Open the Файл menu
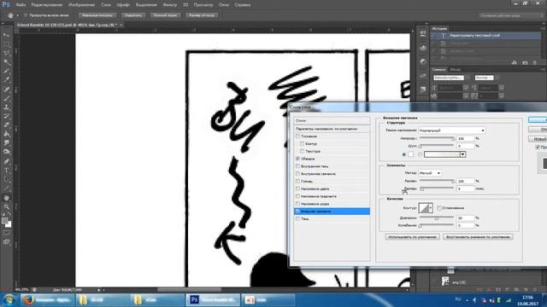The height and width of the screenshot is (307, 547). pos(21,5)
